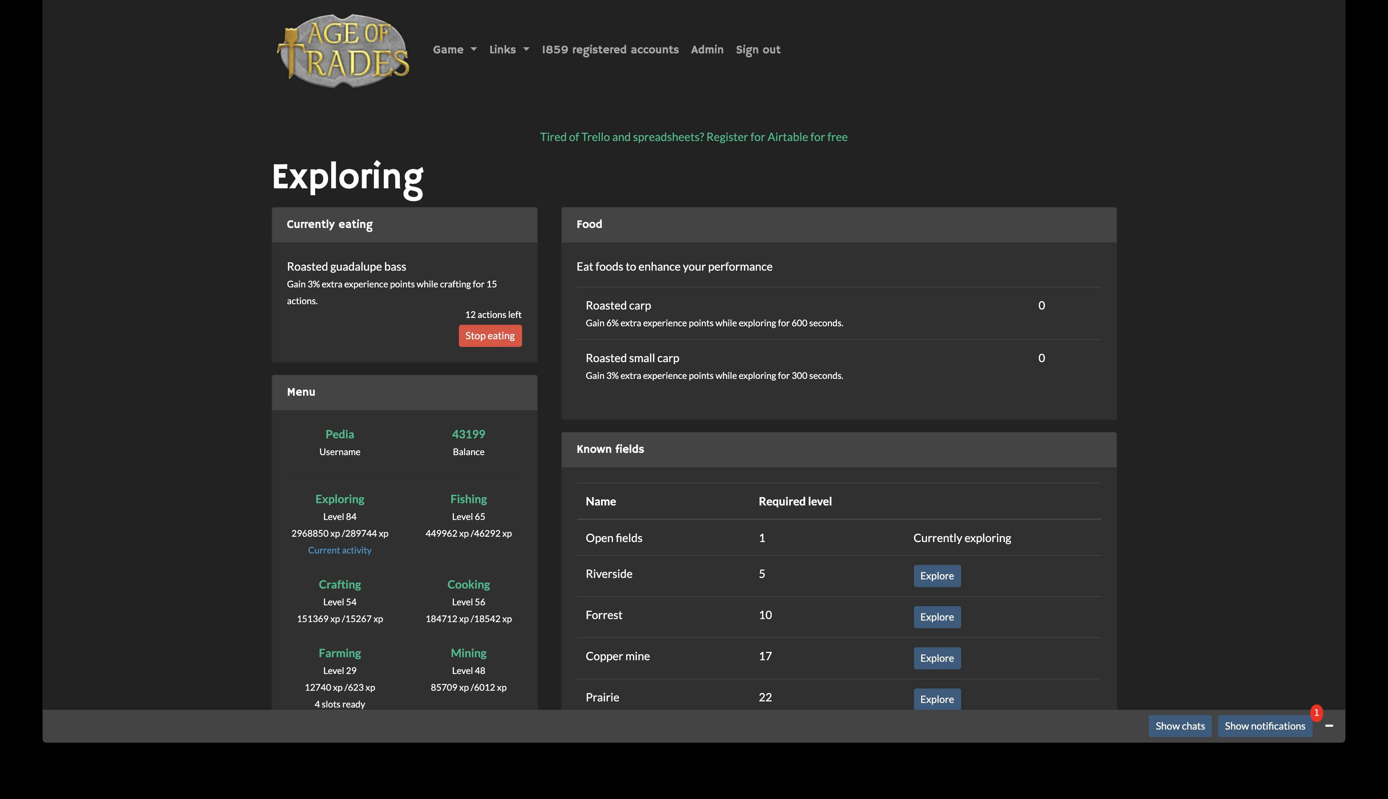
Task: Click the Age of Trades logo
Action: (343, 50)
